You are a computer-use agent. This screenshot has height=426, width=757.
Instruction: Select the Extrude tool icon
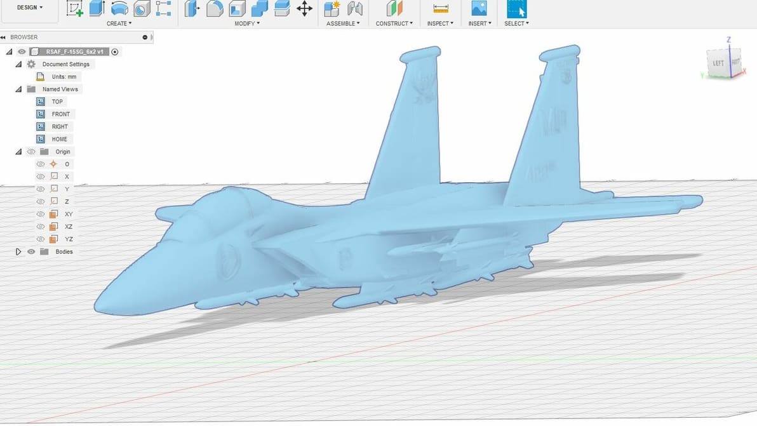pos(97,8)
